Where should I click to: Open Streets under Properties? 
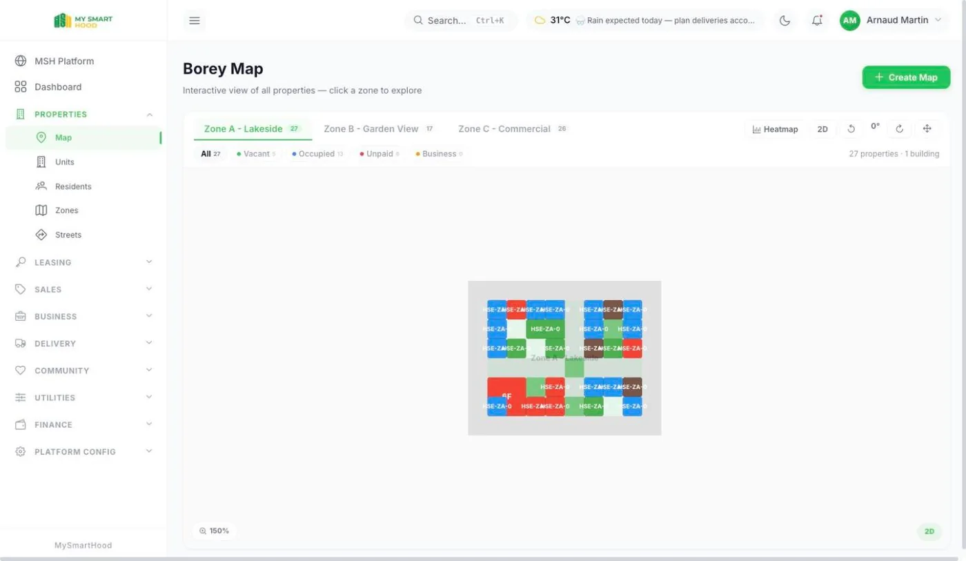point(83,235)
